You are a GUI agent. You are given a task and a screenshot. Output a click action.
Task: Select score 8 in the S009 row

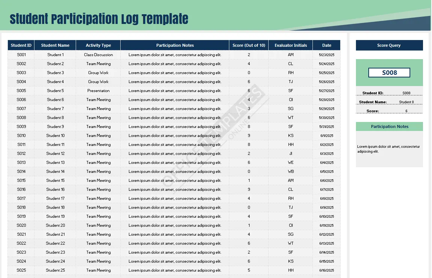[x=249, y=126]
